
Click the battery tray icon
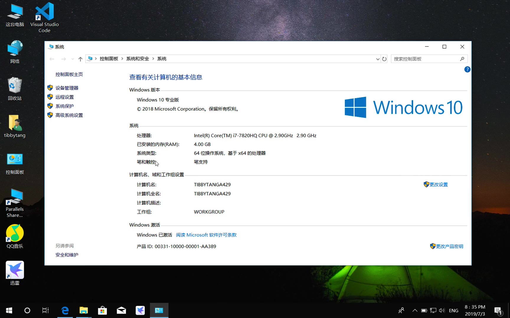(x=424, y=310)
